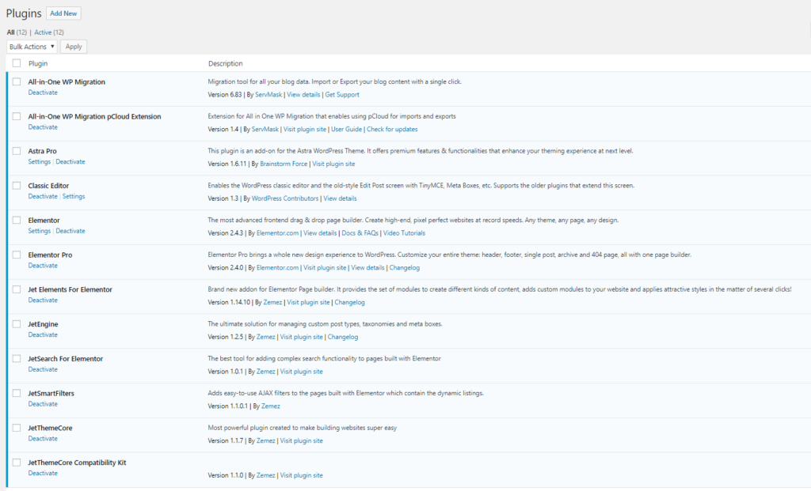
Task: Check the JetSmartFilters checkbox
Action: pyautogui.click(x=17, y=393)
